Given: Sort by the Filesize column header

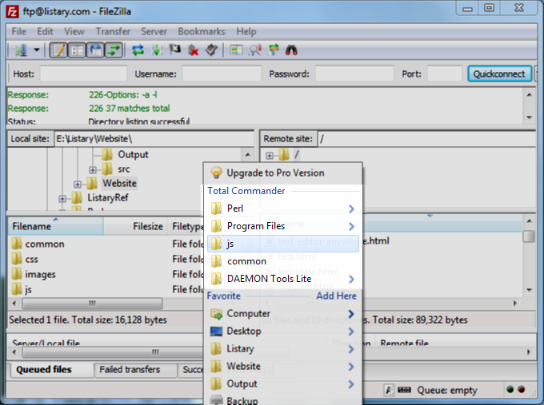Looking at the screenshot, I should pyautogui.click(x=135, y=226).
